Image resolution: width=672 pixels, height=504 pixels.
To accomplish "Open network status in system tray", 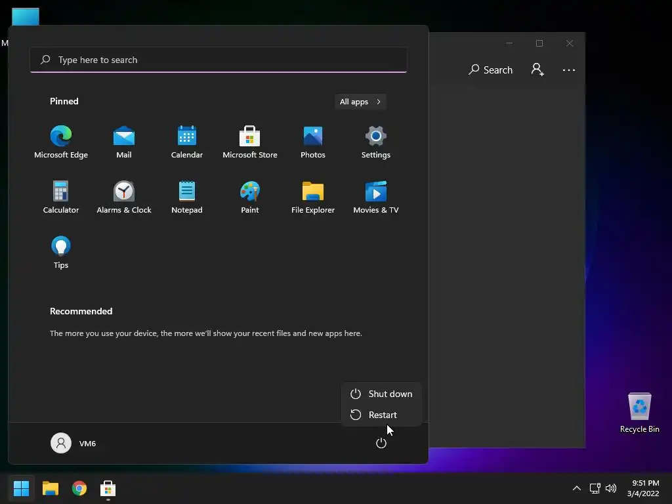I will tap(595, 488).
